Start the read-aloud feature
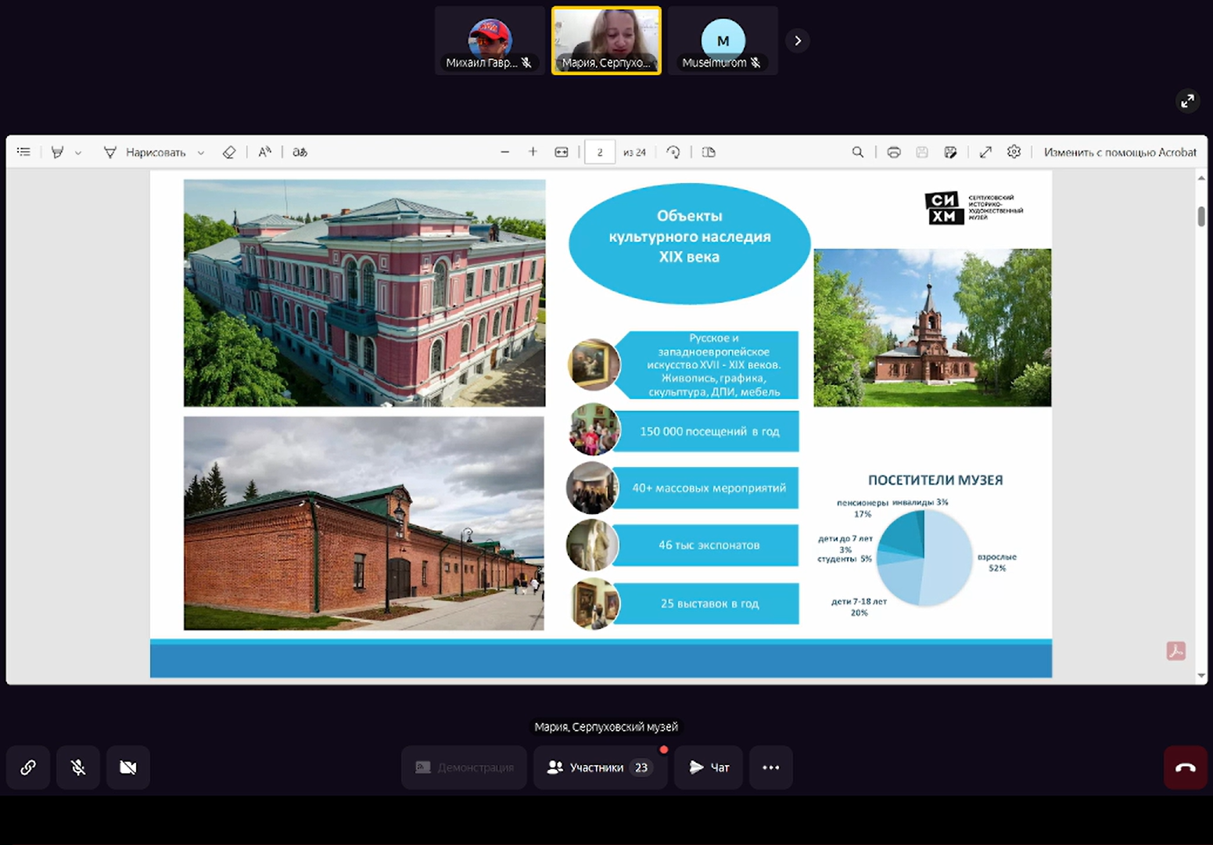 [x=265, y=152]
